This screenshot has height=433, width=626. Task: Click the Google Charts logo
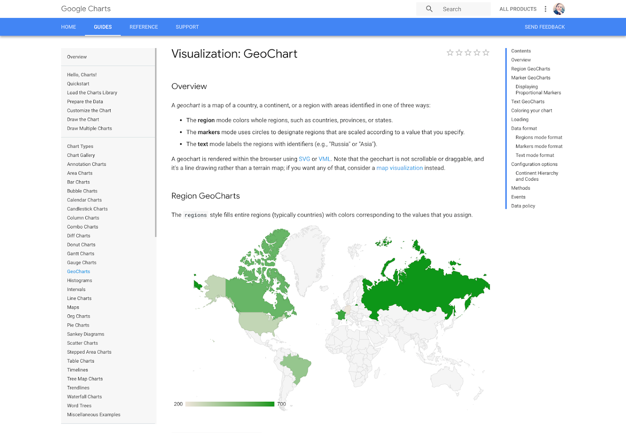click(86, 9)
